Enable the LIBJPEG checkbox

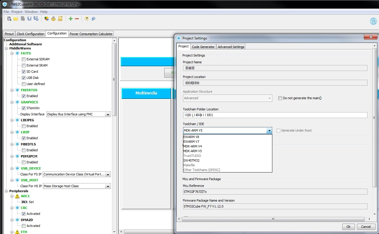[x=24, y=126]
